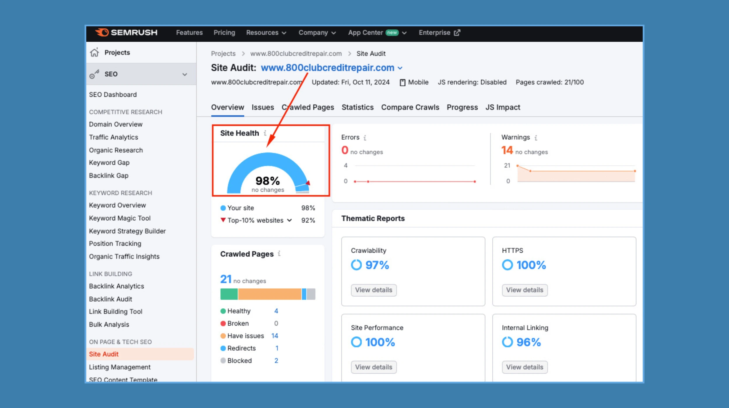Screen dimensions: 729x408
Task: Click View details under HTTPS
Action: (x=524, y=290)
